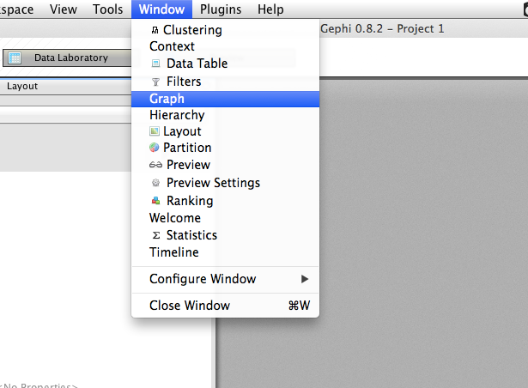Expand the Configure Window submenu arrow
This screenshot has width=528, height=388.
click(305, 279)
